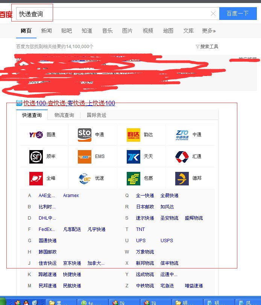Focus the search input containing 快递查询
This screenshot has height=305, width=261.
(x=118, y=14)
